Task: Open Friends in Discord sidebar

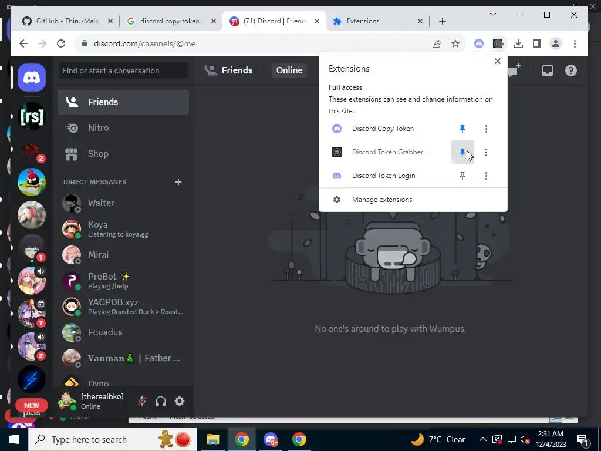Action: (x=123, y=102)
